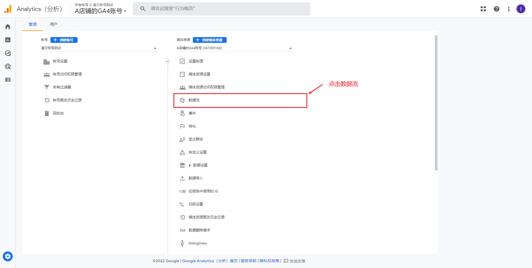This screenshot has width=532, height=268.
Task: Open account switcher in header
Action: point(100,9)
